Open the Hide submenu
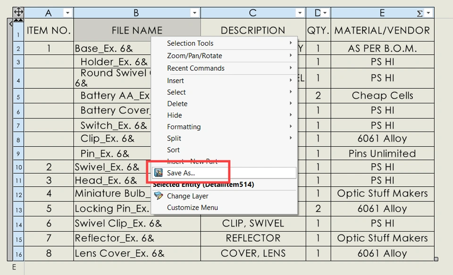Screen dimensions: 453x275 coord(224,115)
